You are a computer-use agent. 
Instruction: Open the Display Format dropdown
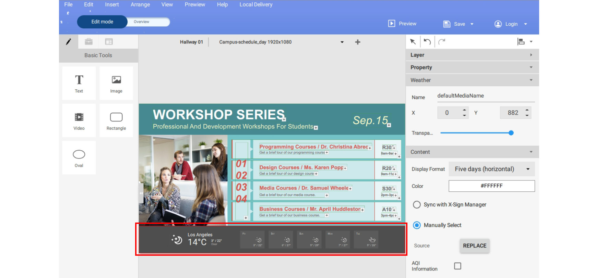tap(491, 169)
